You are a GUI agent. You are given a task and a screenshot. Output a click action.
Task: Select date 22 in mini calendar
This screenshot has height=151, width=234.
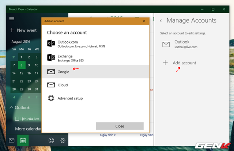(x=22, y=81)
